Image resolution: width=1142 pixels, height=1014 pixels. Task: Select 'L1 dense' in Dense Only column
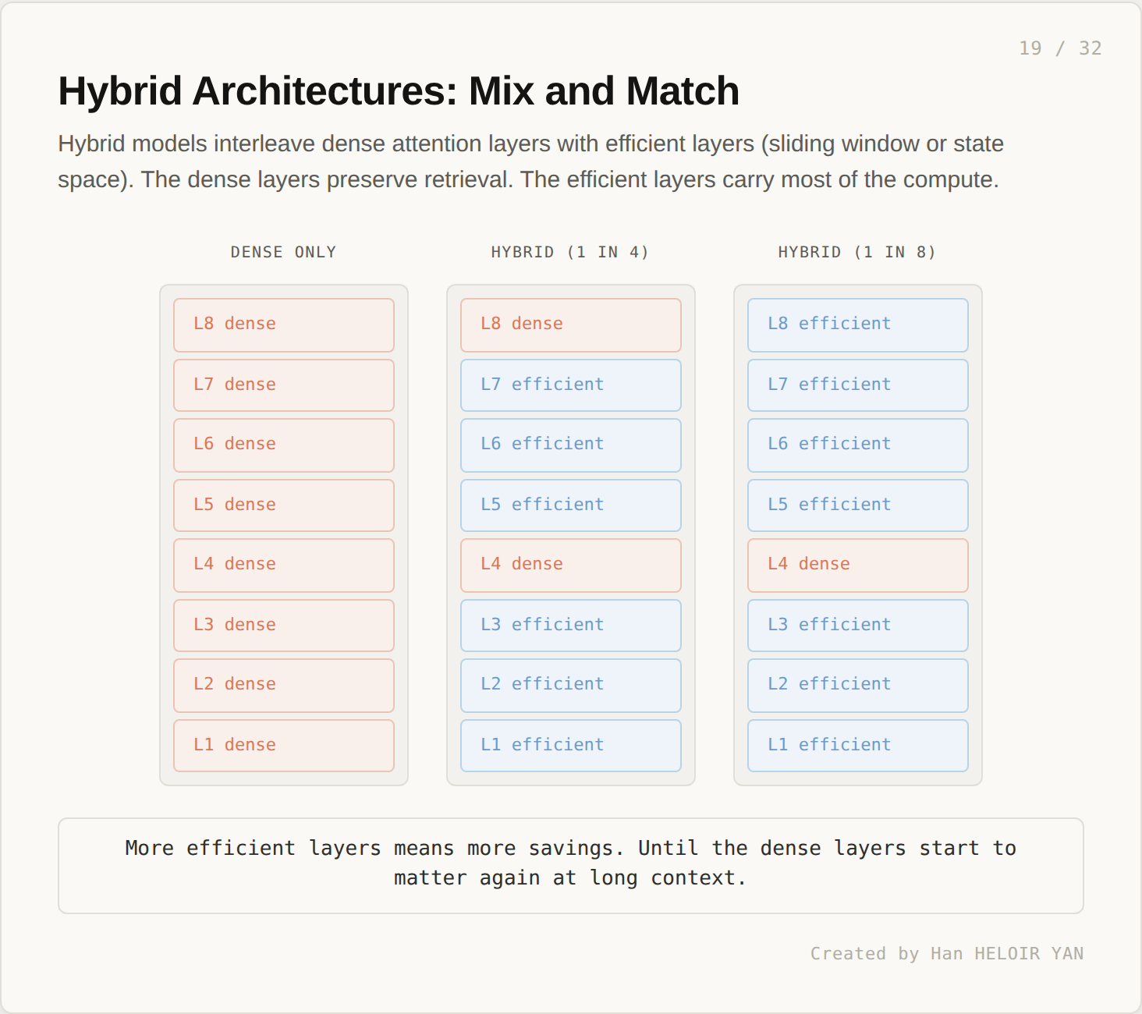pos(284,746)
